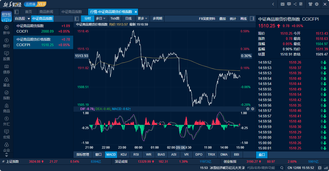The width and height of the screenshot is (329, 171).
Task: Open MACD indicator settings gear
Action: pos(253,109)
